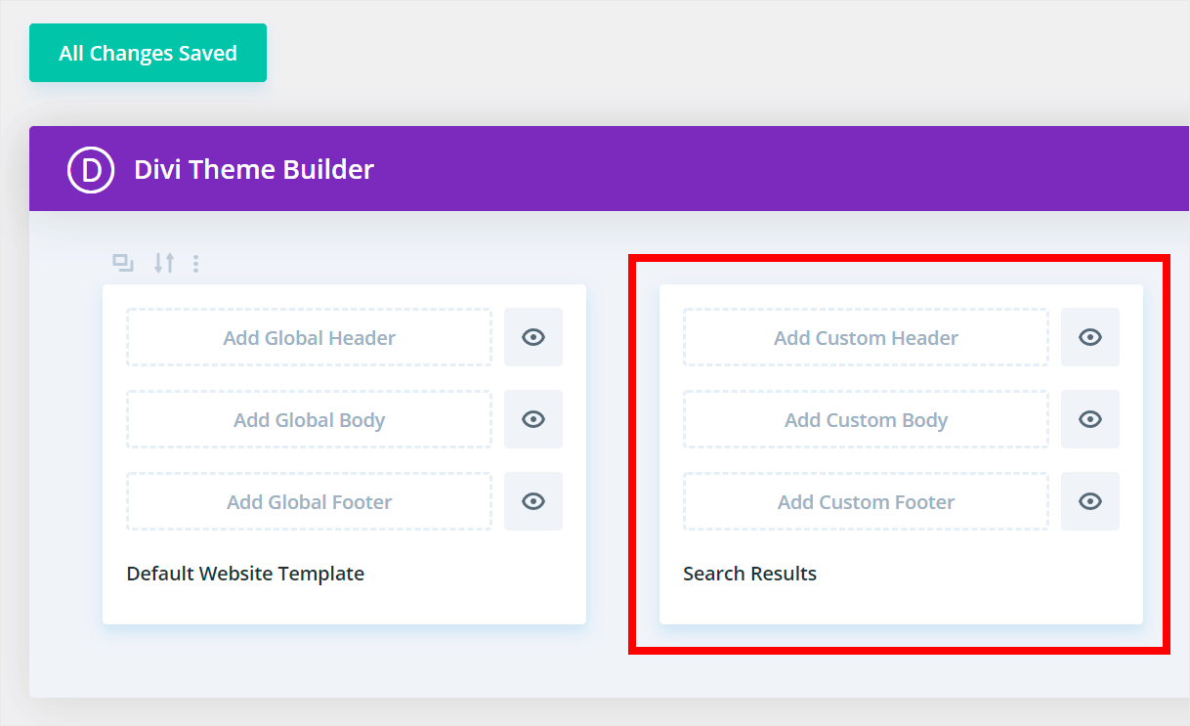The height and width of the screenshot is (726, 1190).
Task: Toggle visibility of the Global Body
Action: pyautogui.click(x=533, y=419)
